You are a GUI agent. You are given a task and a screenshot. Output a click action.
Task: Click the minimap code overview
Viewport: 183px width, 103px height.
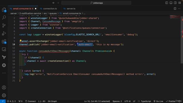pyautogui.click(x=175, y=17)
